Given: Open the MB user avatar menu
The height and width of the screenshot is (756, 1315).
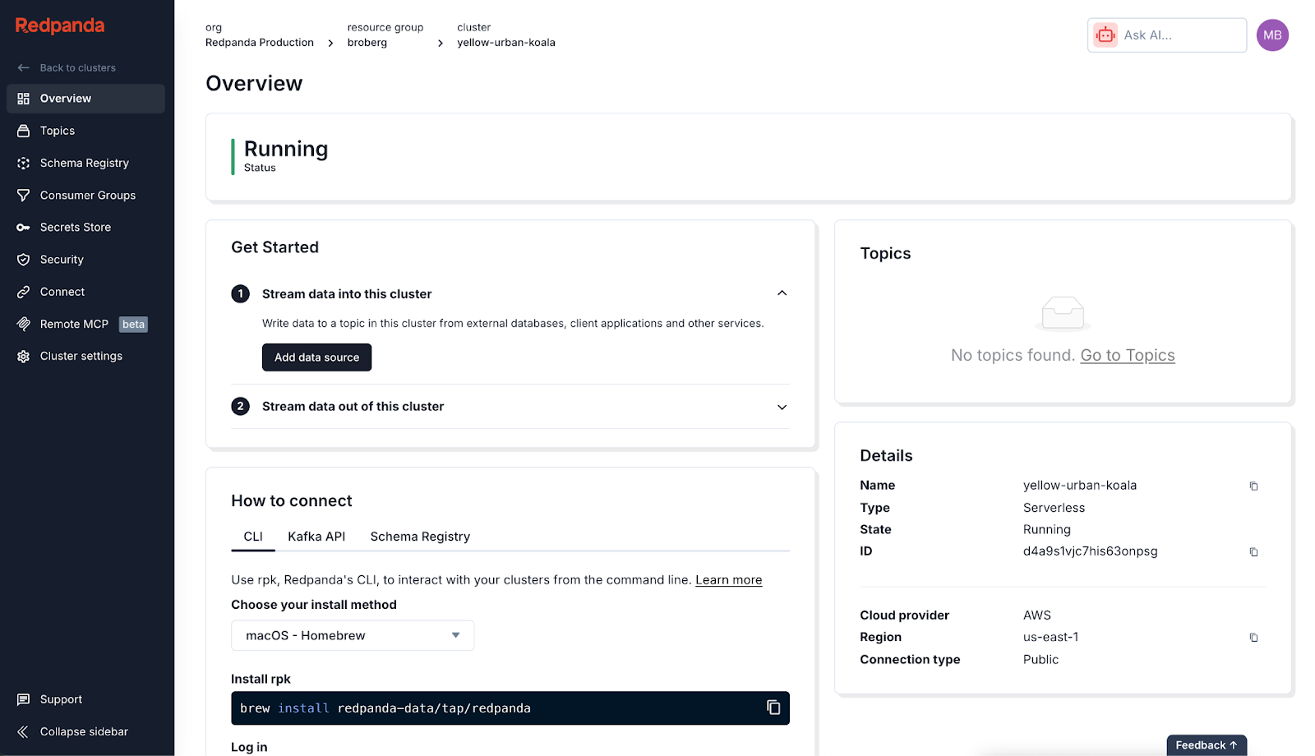Looking at the screenshot, I should [1272, 35].
